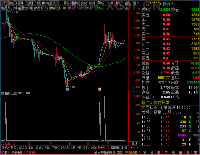Open F10 company info
Image resolution: width=200 pixels, height=155 pixels.
click(x=110, y=3)
